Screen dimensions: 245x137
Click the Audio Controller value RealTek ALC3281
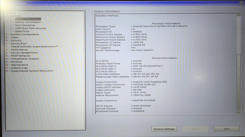(144, 100)
